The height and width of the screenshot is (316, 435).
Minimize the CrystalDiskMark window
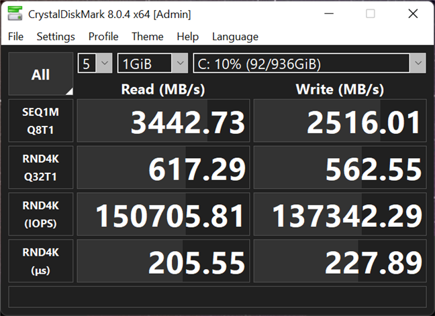click(329, 13)
